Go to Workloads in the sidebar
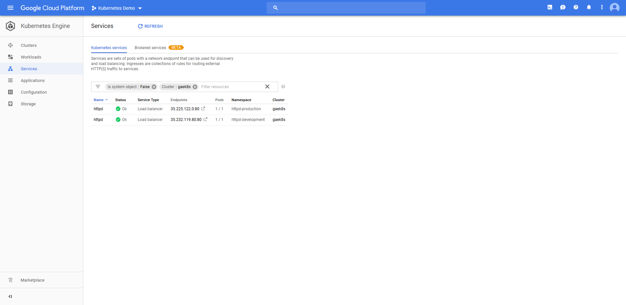The height and width of the screenshot is (305, 626). click(31, 57)
